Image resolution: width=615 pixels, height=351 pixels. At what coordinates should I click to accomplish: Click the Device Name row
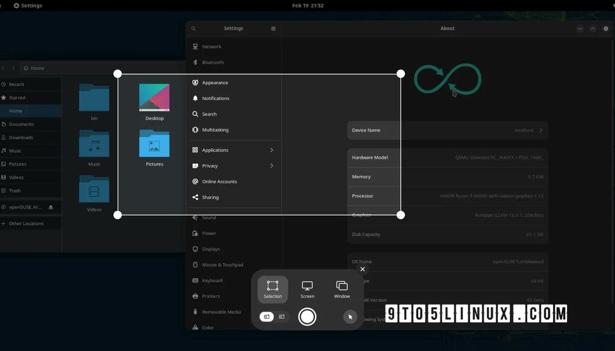[448, 130]
